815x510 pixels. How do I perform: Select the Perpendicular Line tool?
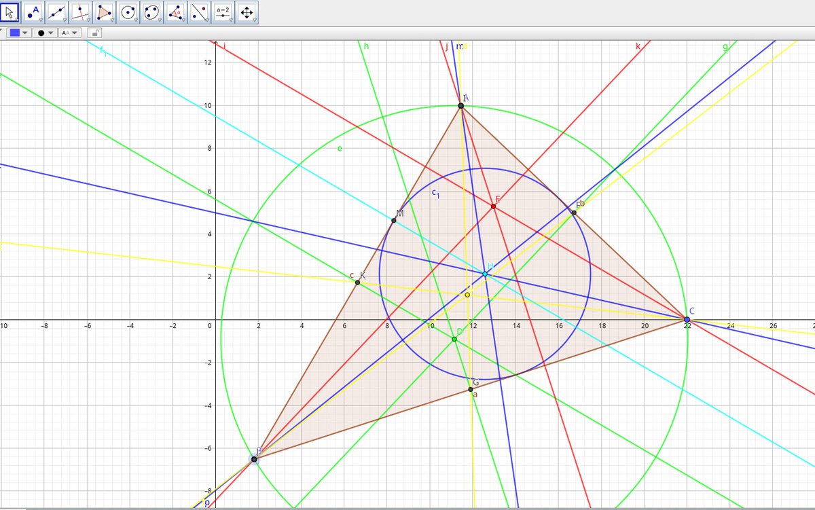(81, 12)
